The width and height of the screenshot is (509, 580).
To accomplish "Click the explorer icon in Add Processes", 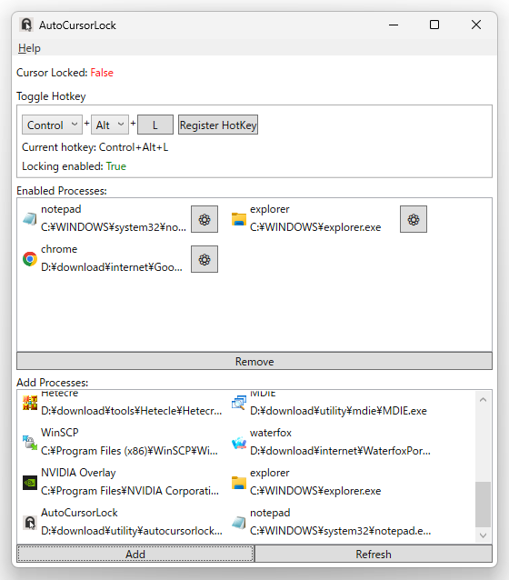I will (238, 483).
